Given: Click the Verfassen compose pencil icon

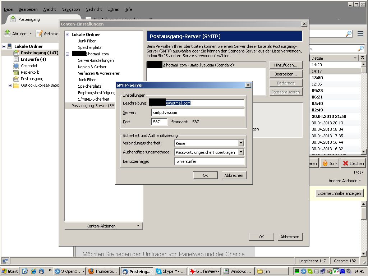Looking at the screenshot, I should pyautogui.click(x=39, y=33).
